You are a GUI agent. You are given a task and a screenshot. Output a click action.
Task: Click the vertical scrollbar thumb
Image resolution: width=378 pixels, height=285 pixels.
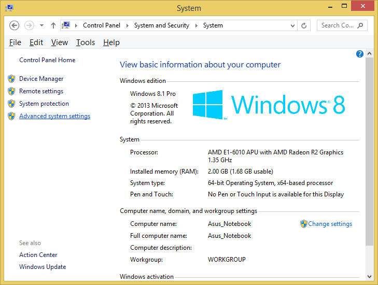pyautogui.click(x=369, y=151)
